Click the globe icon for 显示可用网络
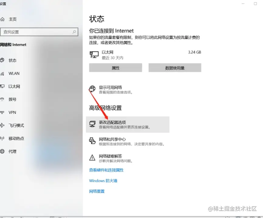Viewport: 263px width, 218px height. tap(92, 89)
